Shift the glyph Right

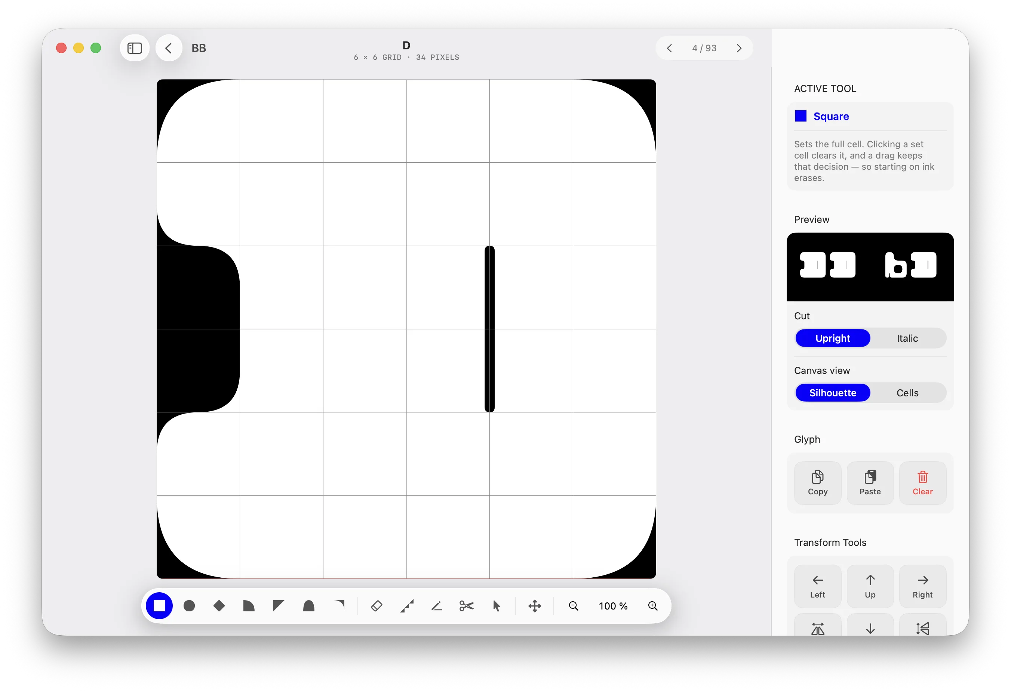[922, 586]
